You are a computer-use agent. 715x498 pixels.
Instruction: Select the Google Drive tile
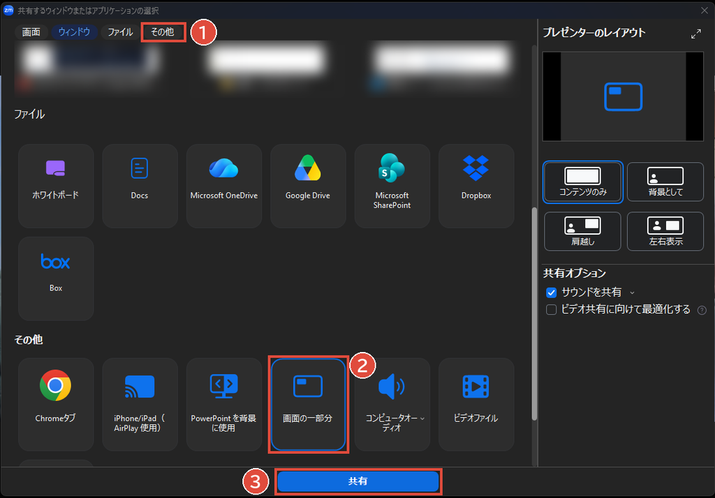(308, 186)
